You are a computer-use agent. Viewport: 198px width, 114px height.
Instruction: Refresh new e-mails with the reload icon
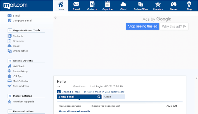[99, 97]
